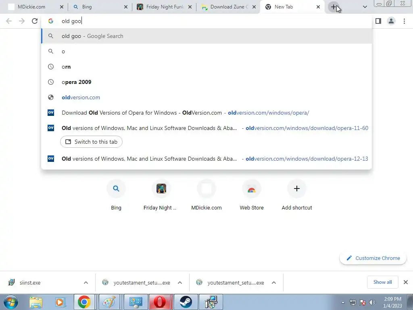Go back to the previous page
413x310 pixels.
tap(9, 21)
